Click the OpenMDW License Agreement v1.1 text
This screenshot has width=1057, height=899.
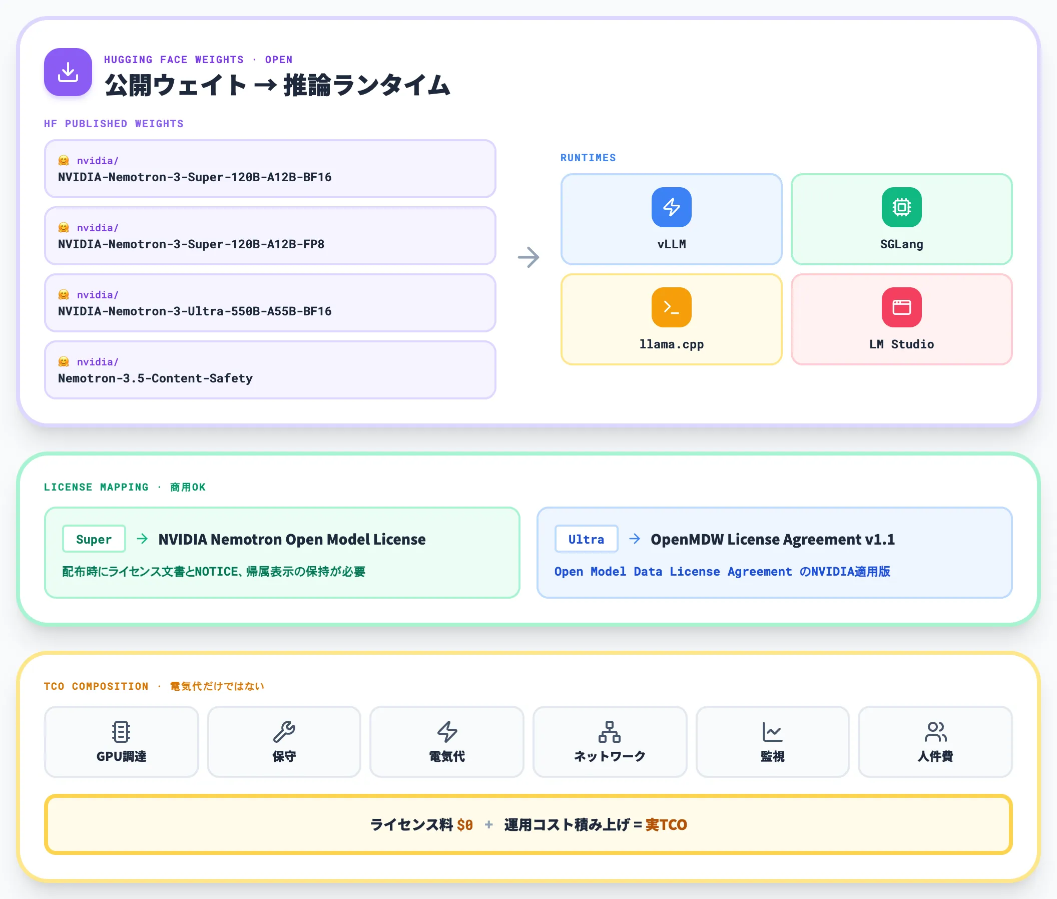tap(773, 539)
